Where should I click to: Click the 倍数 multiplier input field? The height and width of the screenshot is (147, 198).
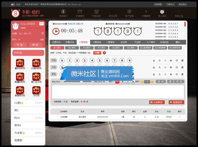(147, 82)
